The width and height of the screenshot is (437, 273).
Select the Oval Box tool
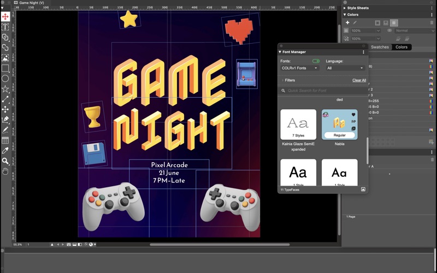(5, 78)
